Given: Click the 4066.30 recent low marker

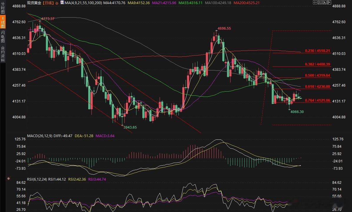Looking at the screenshot, I should (297, 112).
